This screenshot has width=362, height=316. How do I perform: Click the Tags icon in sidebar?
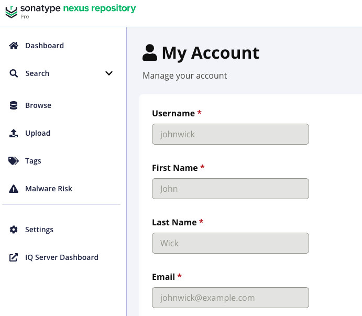tap(14, 161)
